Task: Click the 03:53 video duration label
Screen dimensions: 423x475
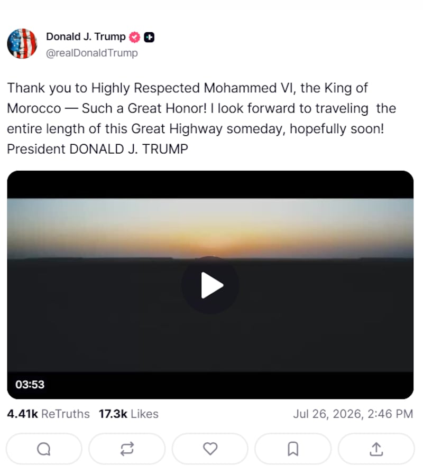Action: 30,385
